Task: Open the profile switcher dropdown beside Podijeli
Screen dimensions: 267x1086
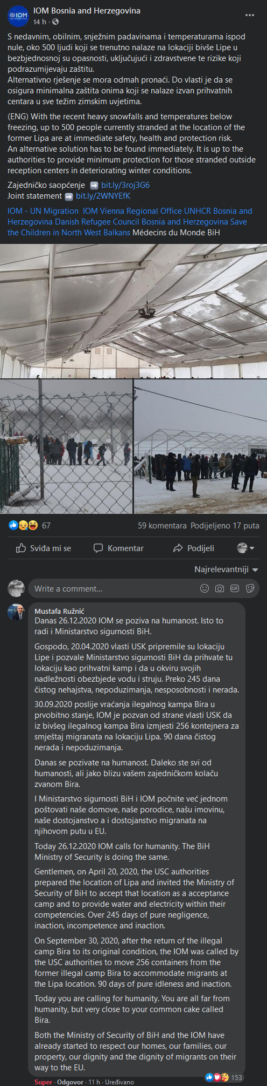Action: (245, 548)
